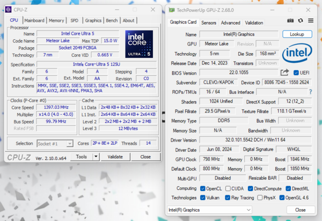Click the GPU Name field Intel(R) Graphics
This screenshot has height=221, width=322.
click(x=239, y=34)
